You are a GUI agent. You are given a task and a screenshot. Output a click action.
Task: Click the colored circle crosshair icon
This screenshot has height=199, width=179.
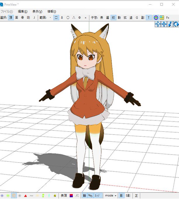point(156,18)
